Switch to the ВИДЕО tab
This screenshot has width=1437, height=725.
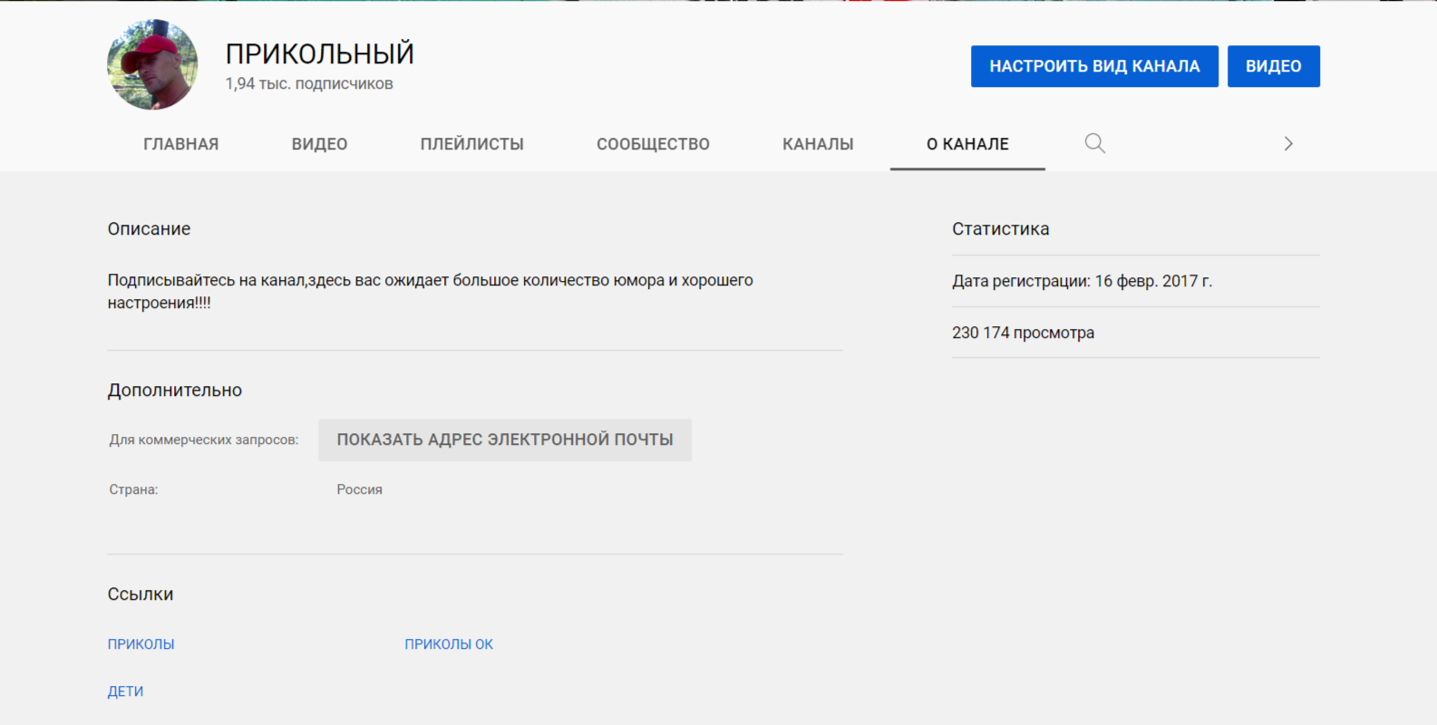click(319, 144)
